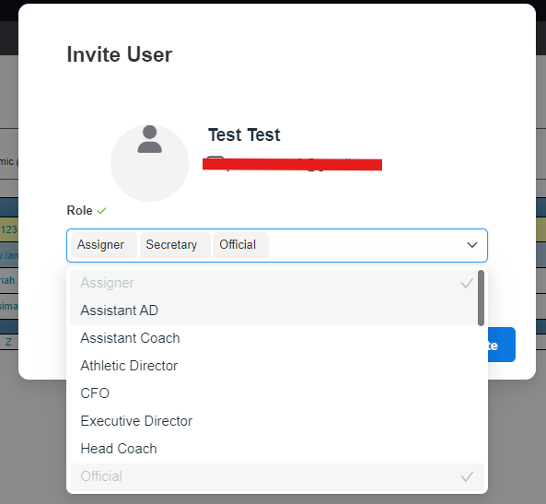Click the blue Invite button
Screen dimensions: 546x504
point(501,345)
